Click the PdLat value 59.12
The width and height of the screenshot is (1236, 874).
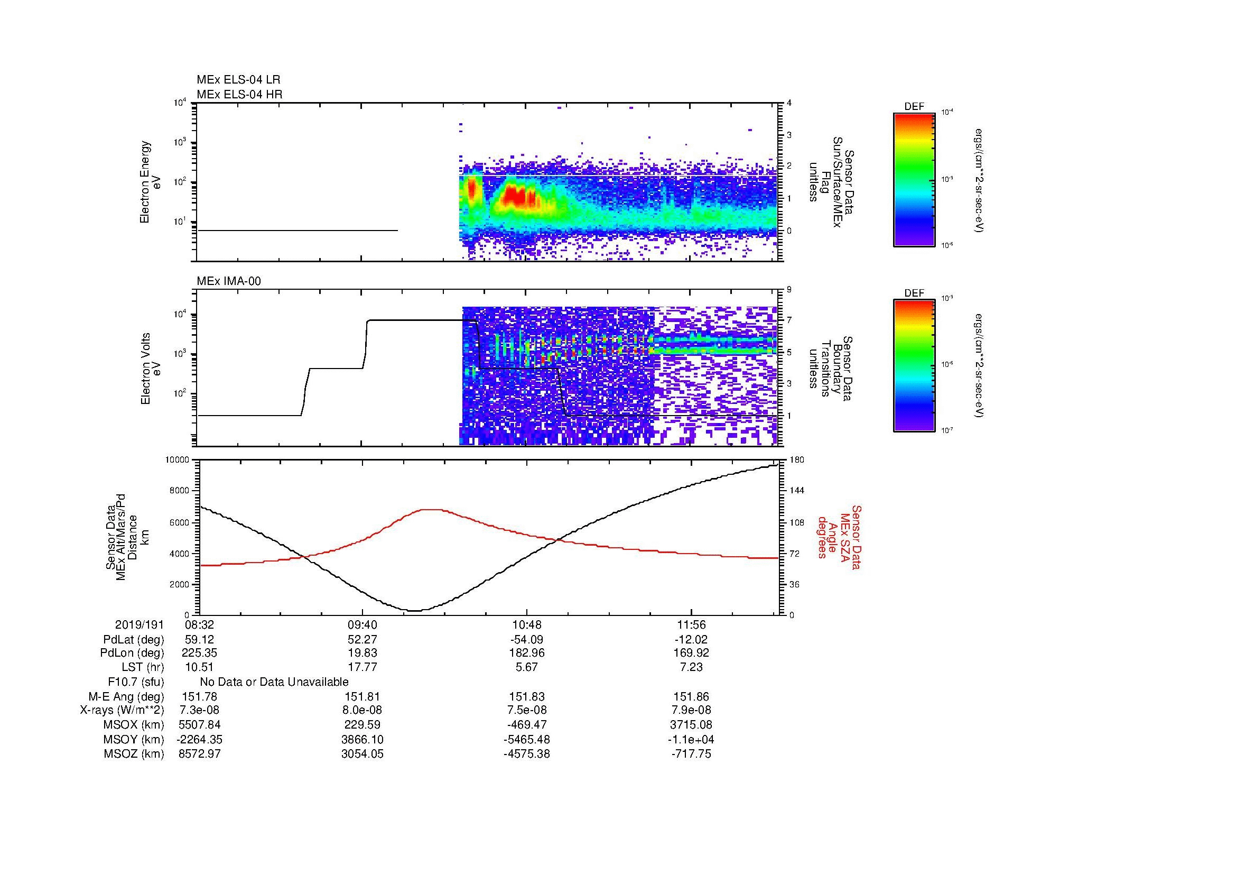pos(199,640)
